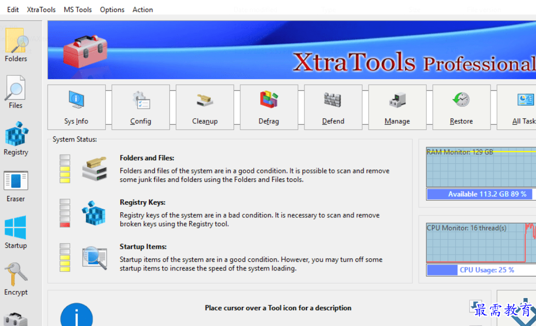Click the Available 113.2 GB RAM bar
The width and height of the screenshot is (536, 326).
[x=481, y=194]
